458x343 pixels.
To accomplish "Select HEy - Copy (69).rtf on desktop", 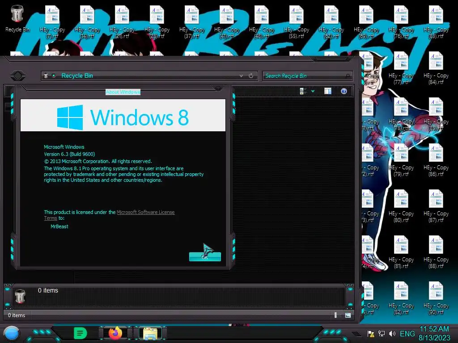I will [x=366, y=22].
